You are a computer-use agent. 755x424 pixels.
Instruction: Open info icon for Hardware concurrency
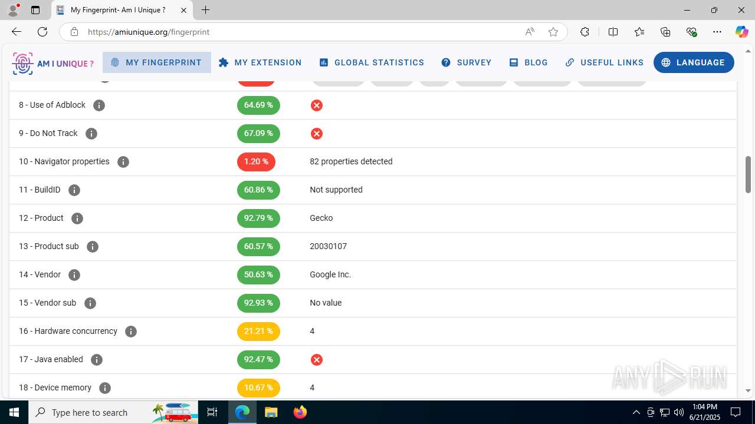[131, 332]
